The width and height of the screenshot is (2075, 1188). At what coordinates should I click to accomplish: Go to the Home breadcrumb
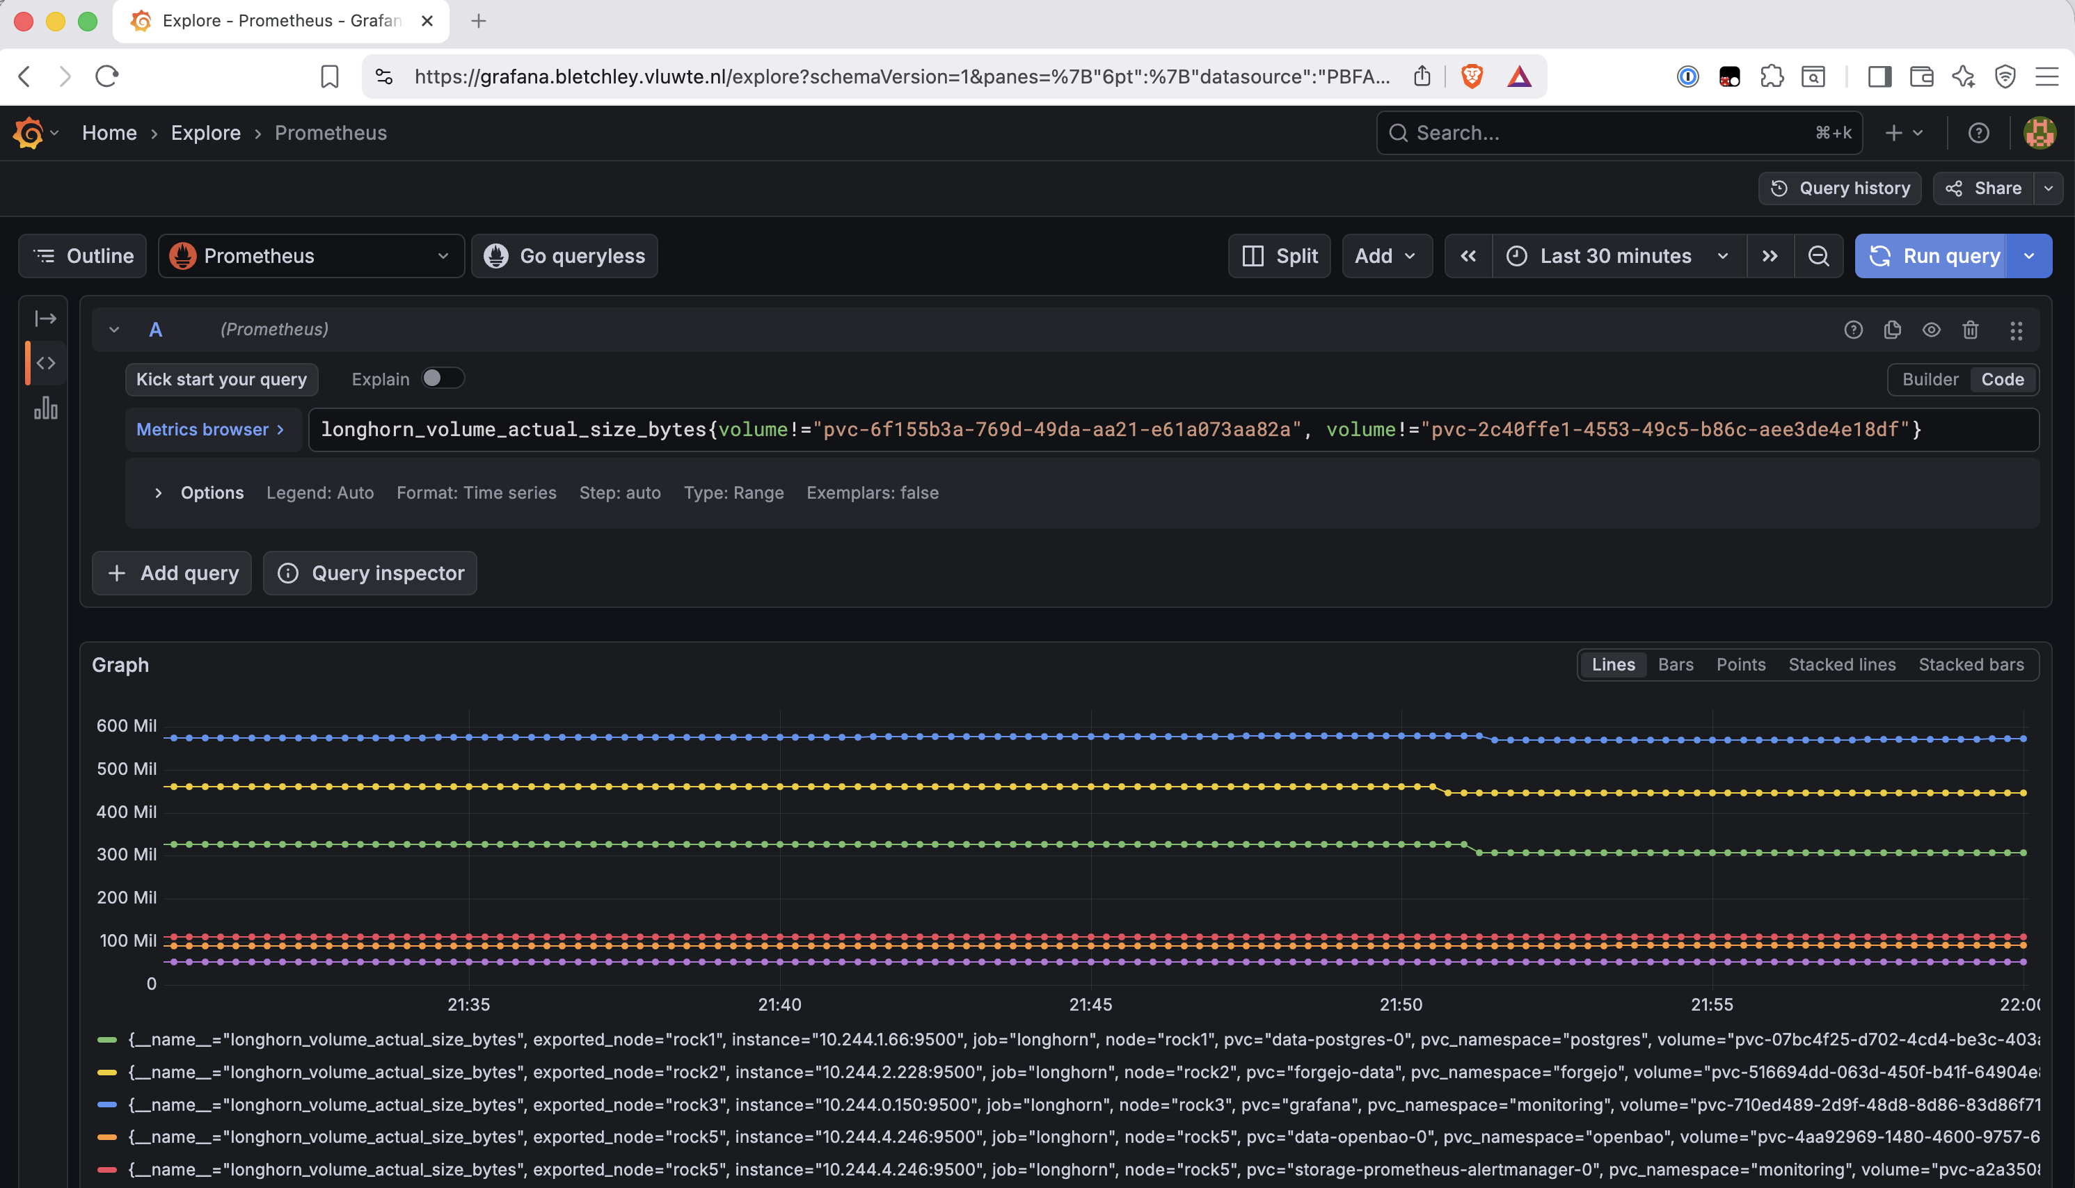click(109, 133)
